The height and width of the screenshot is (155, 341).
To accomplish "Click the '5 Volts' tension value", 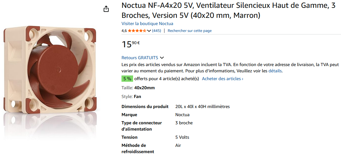I will [182, 137].
